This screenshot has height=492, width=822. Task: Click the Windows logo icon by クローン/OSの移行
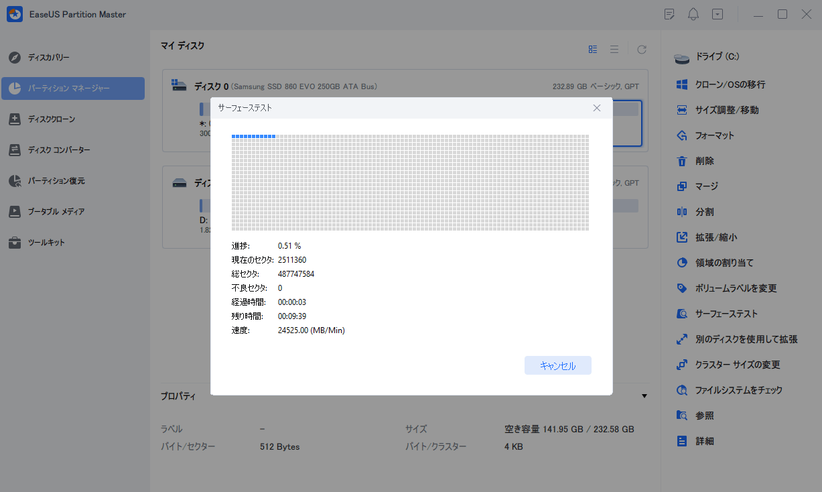pos(682,84)
